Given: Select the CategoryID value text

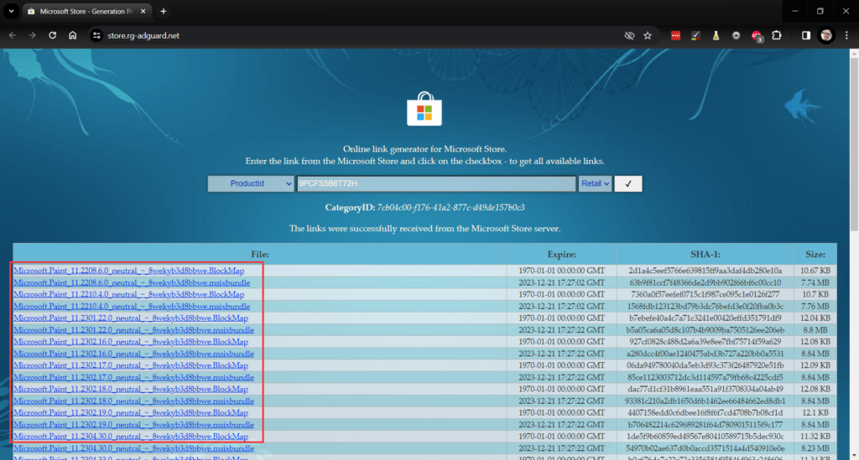Looking at the screenshot, I should point(450,207).
